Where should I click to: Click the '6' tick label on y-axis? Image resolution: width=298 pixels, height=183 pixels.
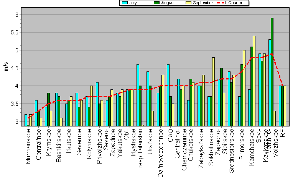[x=17, y=15]
